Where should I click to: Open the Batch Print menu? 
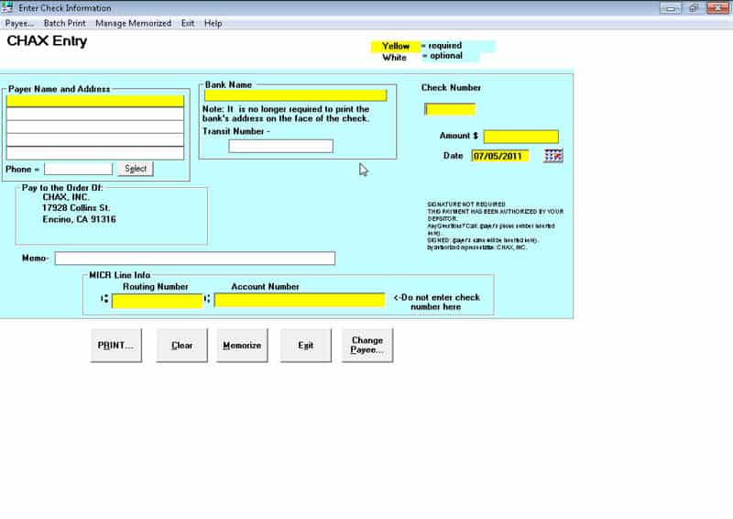pyautogui.click(x=64, y=23)
